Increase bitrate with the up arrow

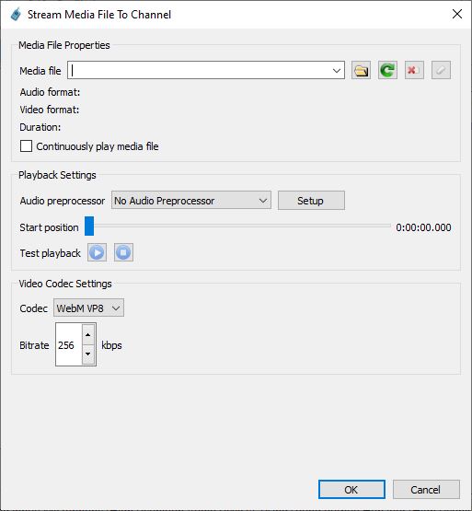[88, 335]
